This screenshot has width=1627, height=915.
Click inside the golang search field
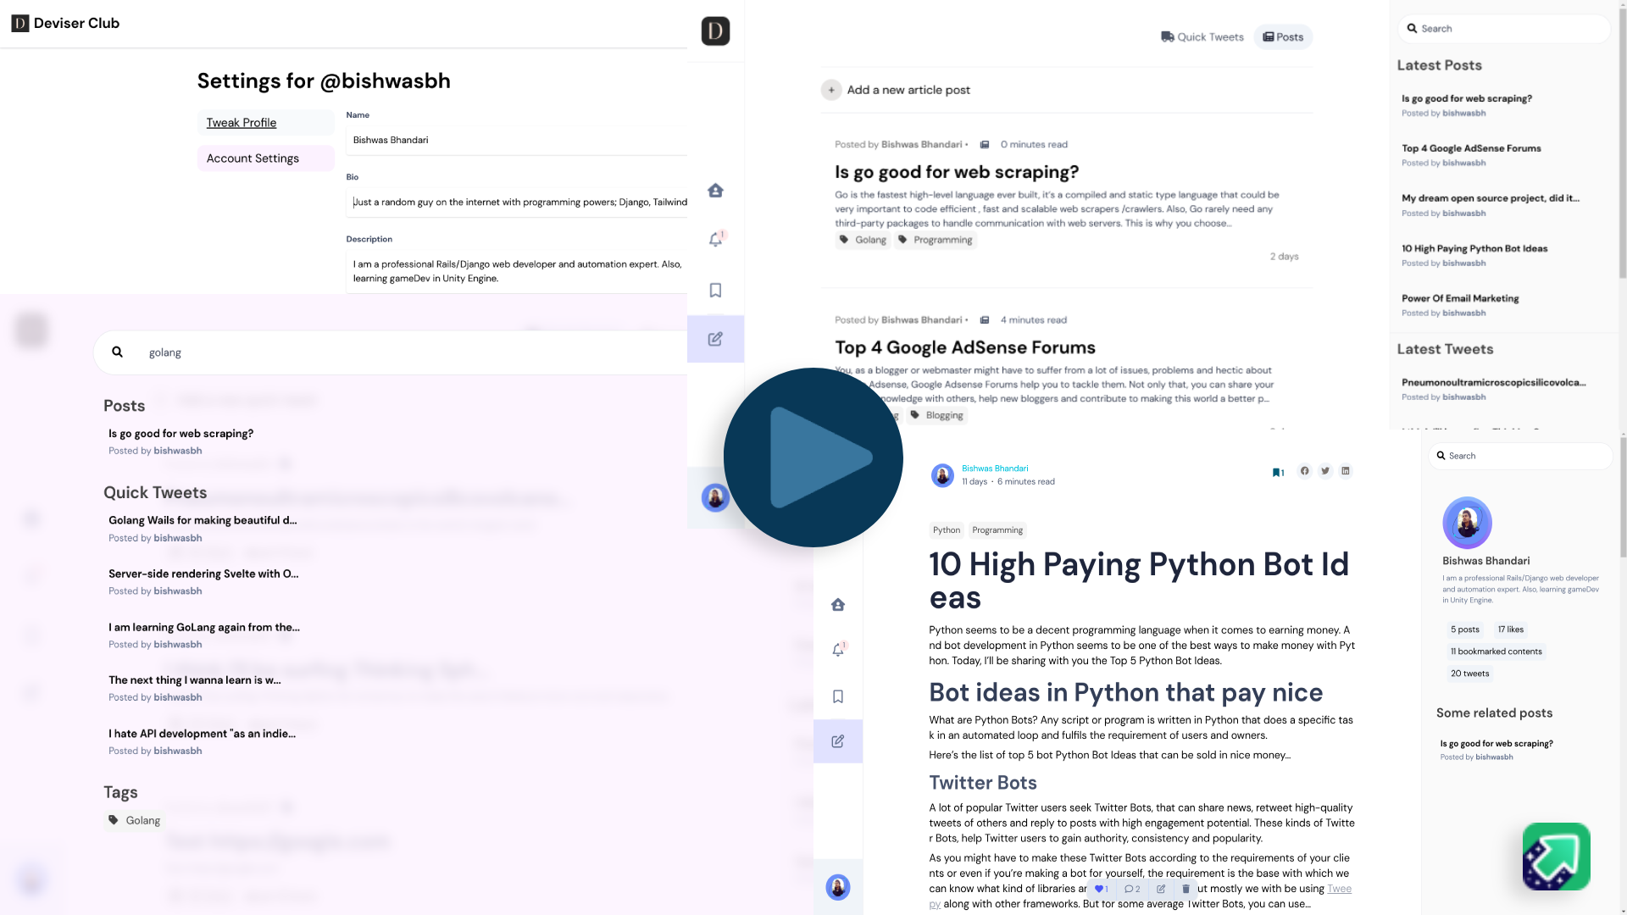click(x=339, y=352)
